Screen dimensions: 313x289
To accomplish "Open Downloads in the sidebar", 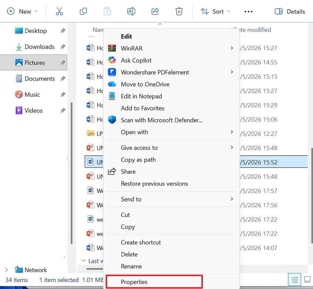I will tap(35, 47).
